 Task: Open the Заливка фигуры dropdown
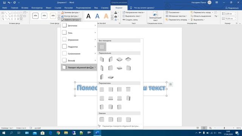tap(71, 12)
